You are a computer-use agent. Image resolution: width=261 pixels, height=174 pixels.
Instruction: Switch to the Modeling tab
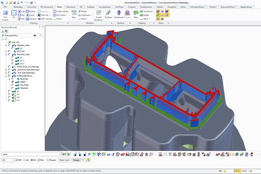(x=18, y=7)
